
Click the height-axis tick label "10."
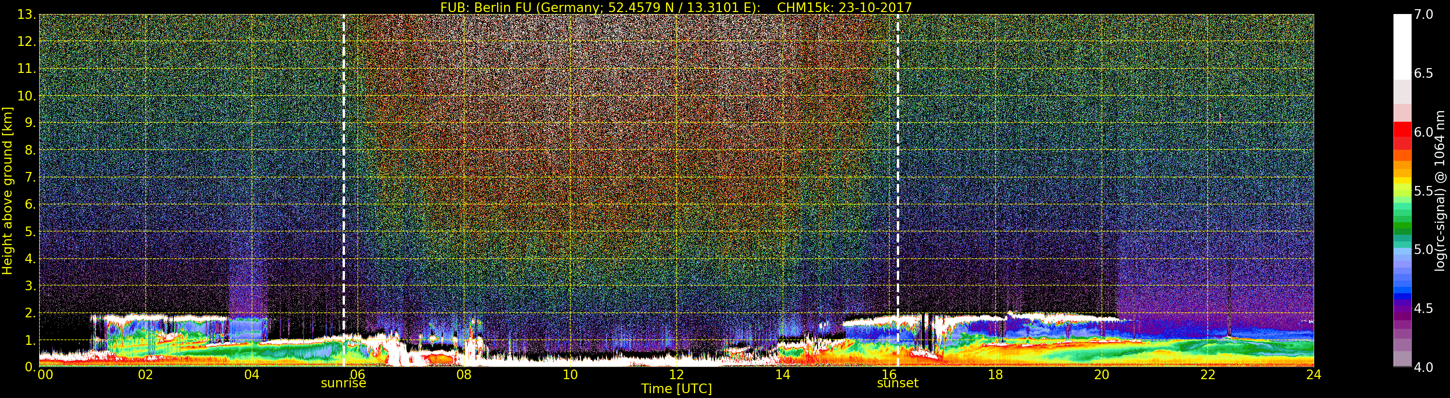point(27,96)
